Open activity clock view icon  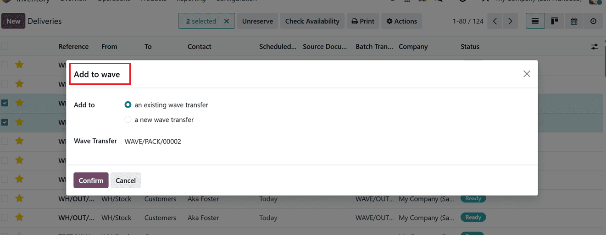[x=593, y=21]
